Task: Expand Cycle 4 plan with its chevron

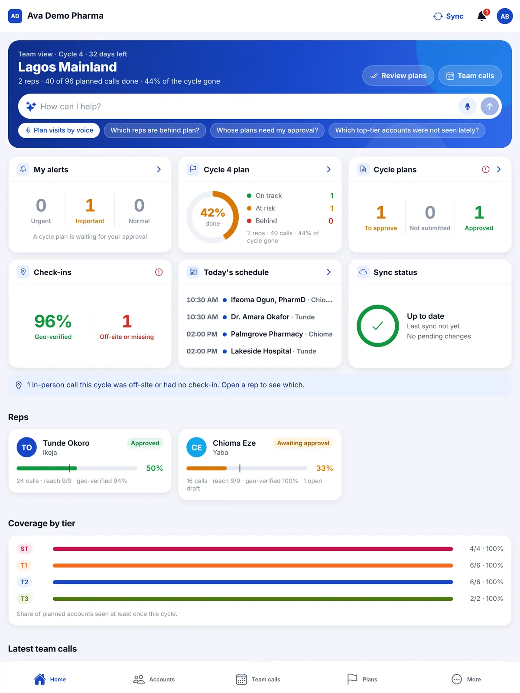Action: click(x=329, y=169)
